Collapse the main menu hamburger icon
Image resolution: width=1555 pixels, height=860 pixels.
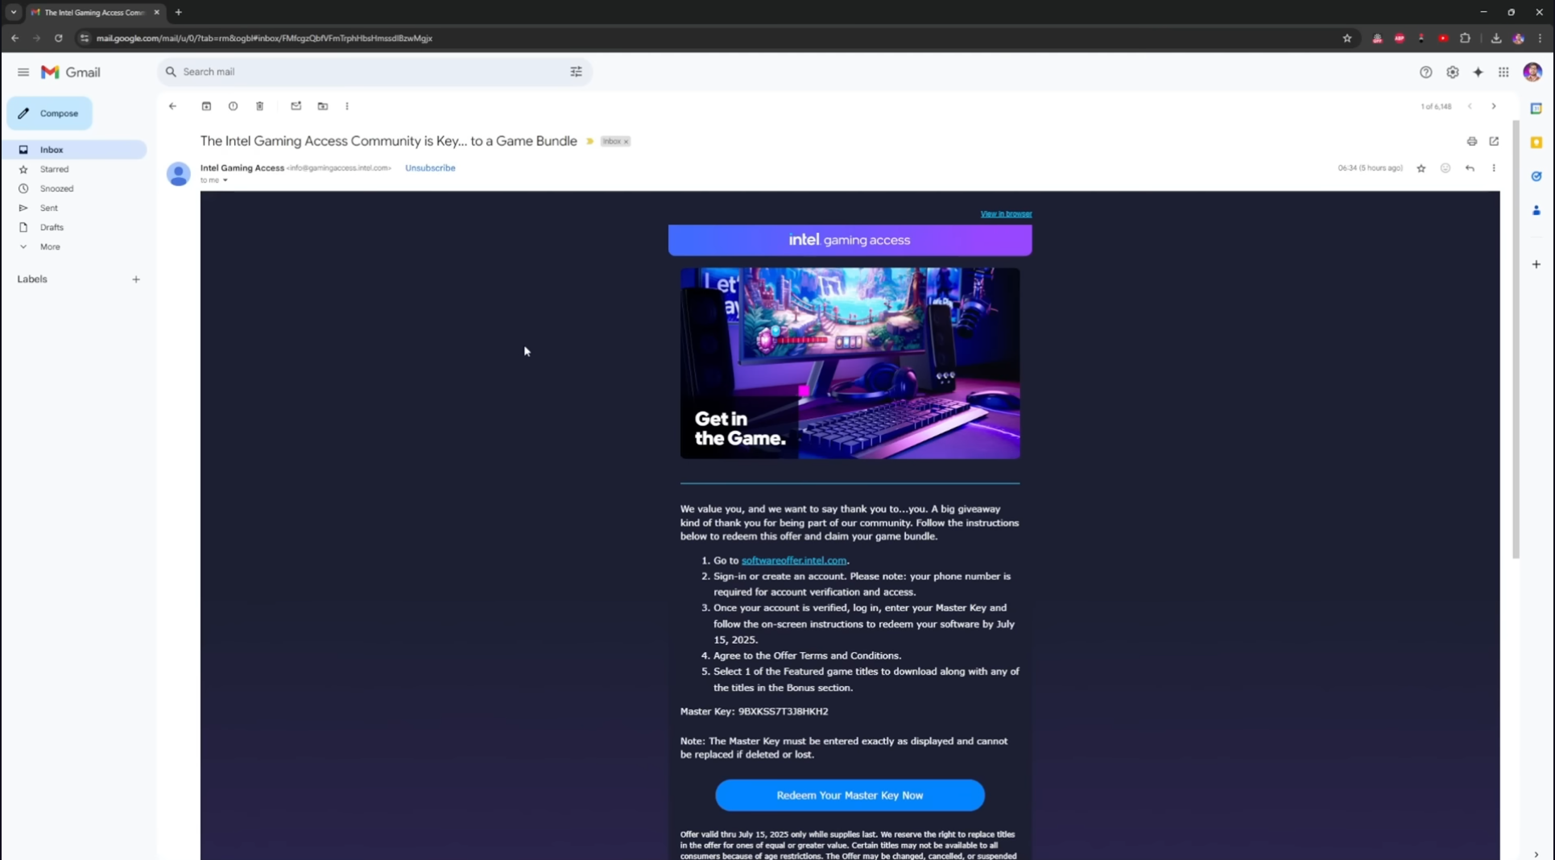pos(23,72)
